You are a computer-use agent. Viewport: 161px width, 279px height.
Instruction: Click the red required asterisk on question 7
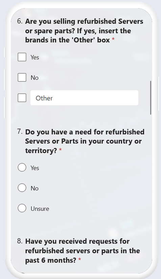[x=60, y=150]
